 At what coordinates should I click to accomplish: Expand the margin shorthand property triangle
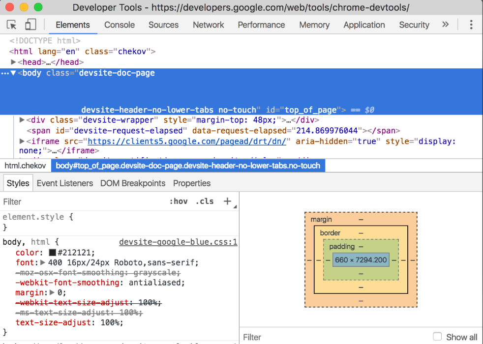point(52,292)
